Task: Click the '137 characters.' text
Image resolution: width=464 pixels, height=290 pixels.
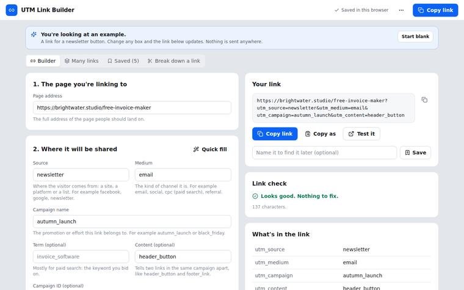Action: coord(269,207)
